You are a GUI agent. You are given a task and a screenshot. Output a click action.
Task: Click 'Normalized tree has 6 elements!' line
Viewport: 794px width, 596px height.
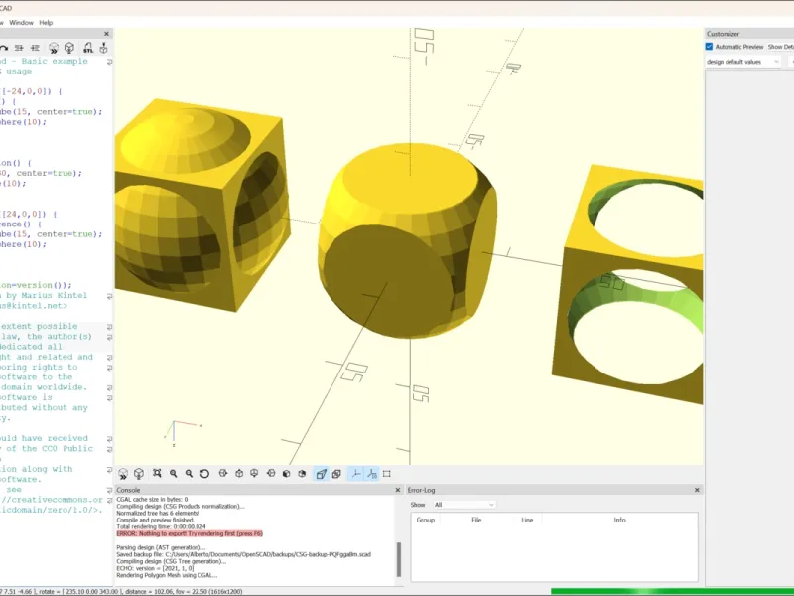point(158,513)
